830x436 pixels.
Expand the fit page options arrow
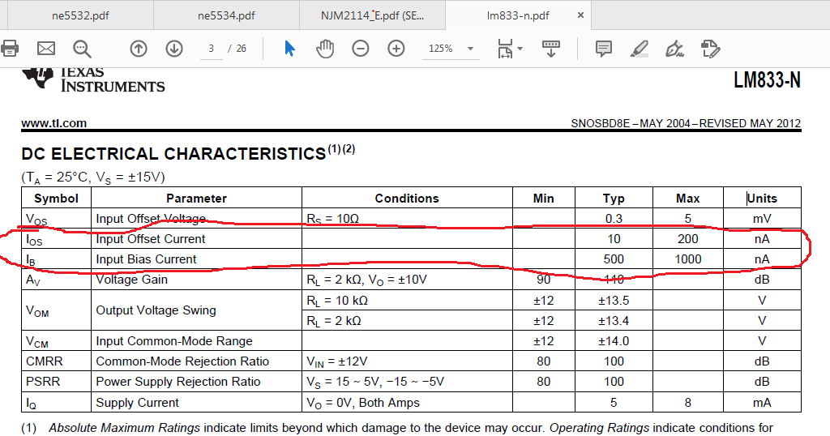520,49
